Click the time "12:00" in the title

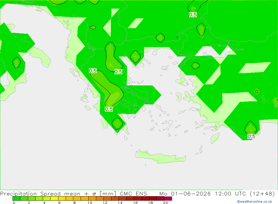(x=223, y=194)
